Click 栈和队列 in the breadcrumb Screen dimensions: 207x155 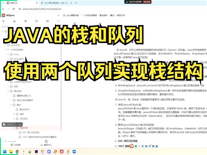[121, 15]
